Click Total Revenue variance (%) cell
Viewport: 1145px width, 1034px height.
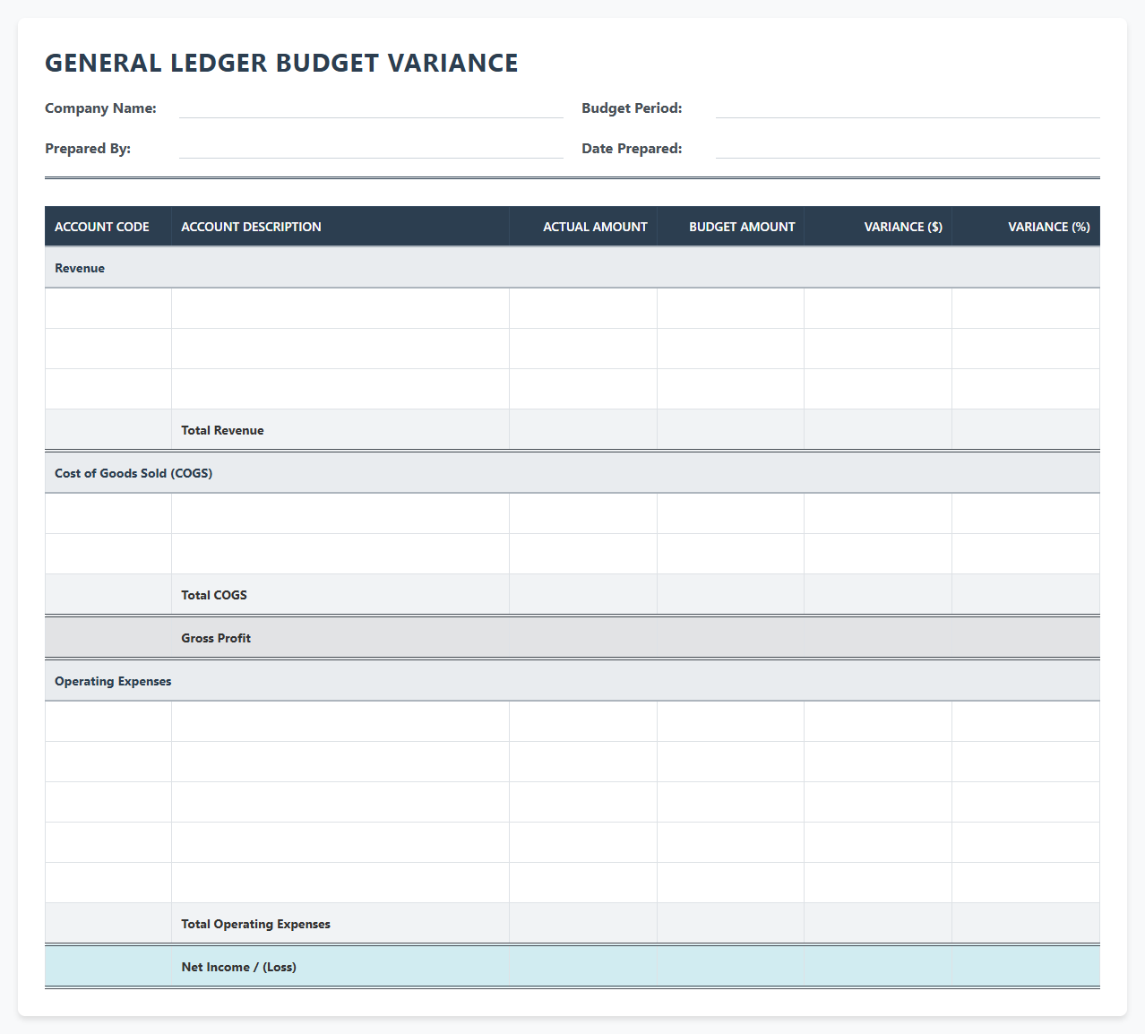(x=1026, y=430)
